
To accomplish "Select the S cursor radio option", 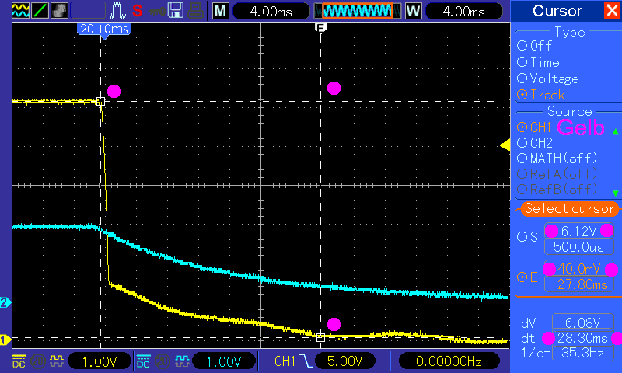I will click(527, 237).
